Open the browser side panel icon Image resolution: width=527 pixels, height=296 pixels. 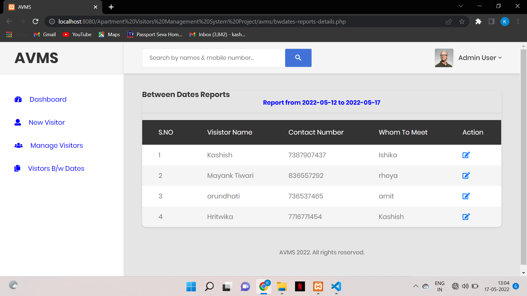coord(492,21)
